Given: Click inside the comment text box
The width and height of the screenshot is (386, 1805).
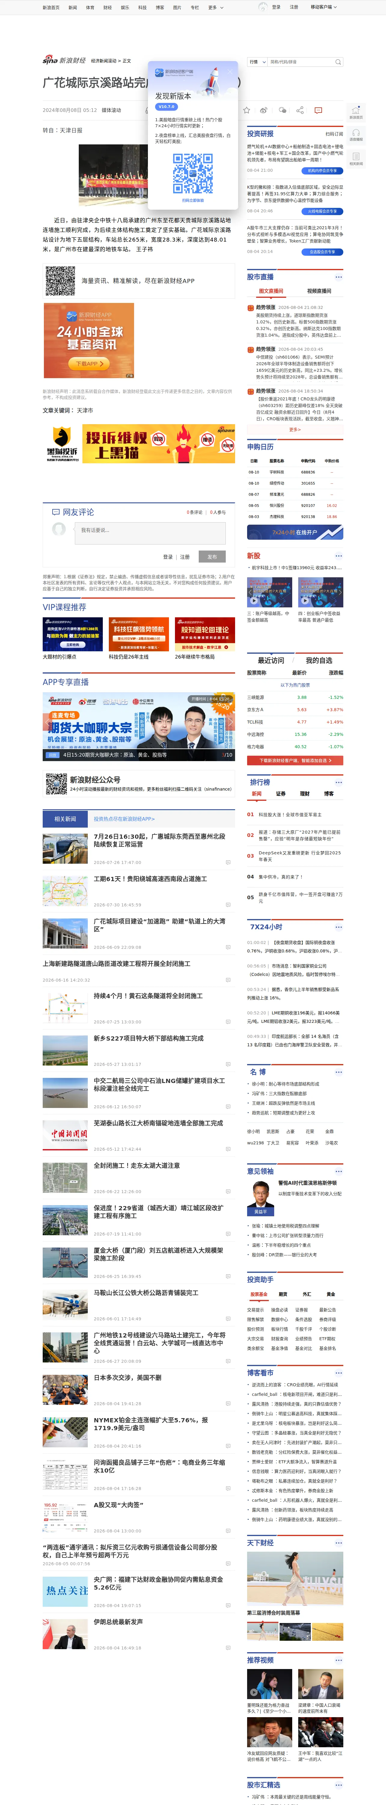Looking at the screenshot, I should coord(150,533).
